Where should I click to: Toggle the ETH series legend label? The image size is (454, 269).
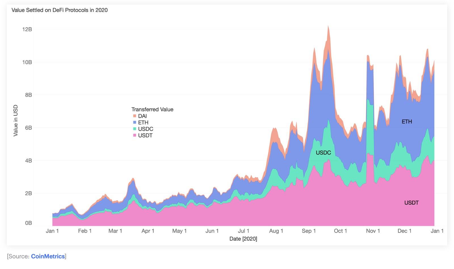[x=143, y=122]
